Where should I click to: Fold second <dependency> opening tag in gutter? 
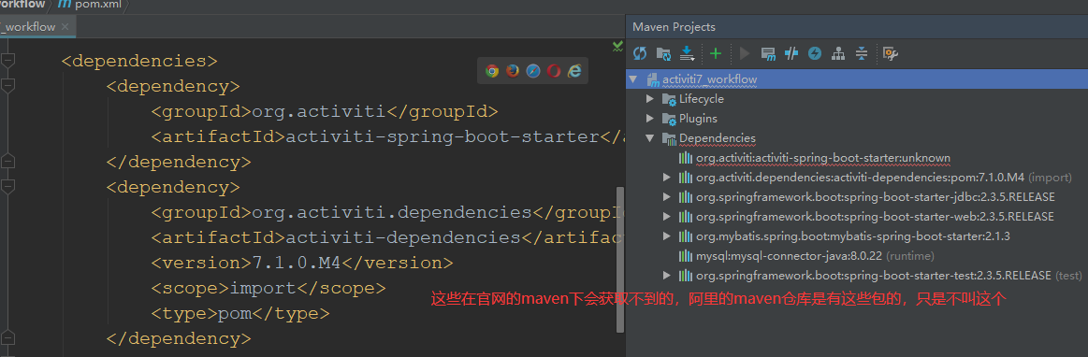[7, 187]
